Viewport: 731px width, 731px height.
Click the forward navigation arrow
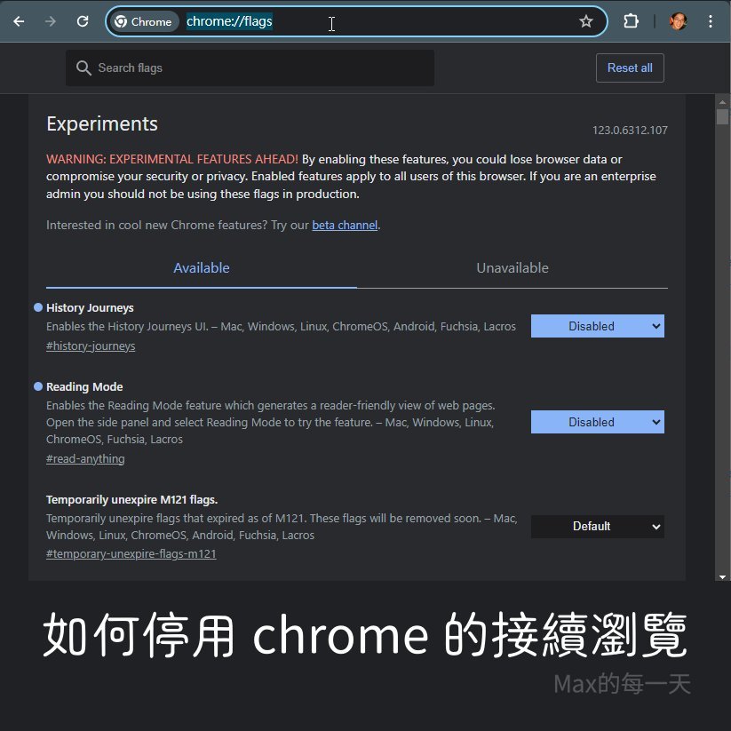50,21
